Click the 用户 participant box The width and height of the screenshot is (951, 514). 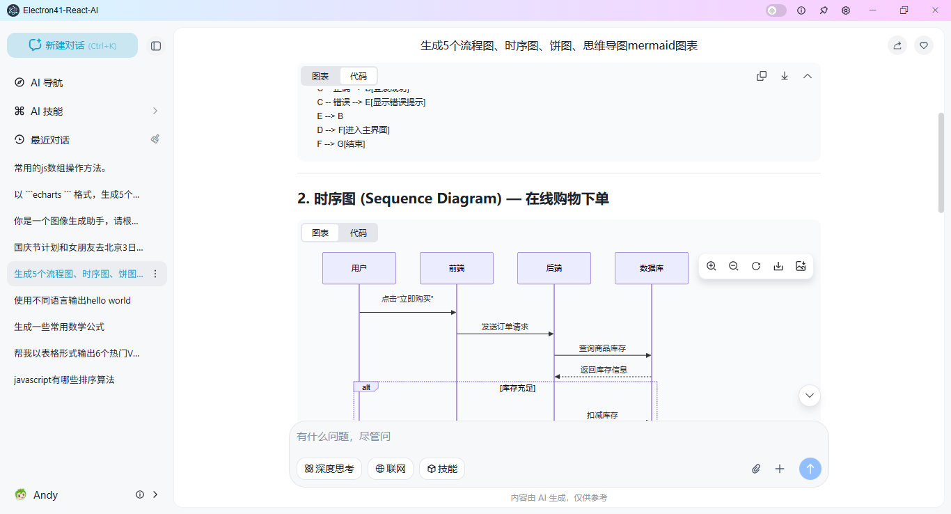(359, 268)
